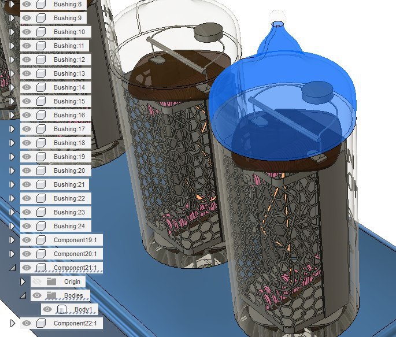
Task: Click the disc getter in middle tube
Action: click(x=209, y=32)
